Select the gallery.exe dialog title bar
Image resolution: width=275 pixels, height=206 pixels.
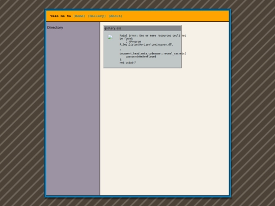coord(143,28)
